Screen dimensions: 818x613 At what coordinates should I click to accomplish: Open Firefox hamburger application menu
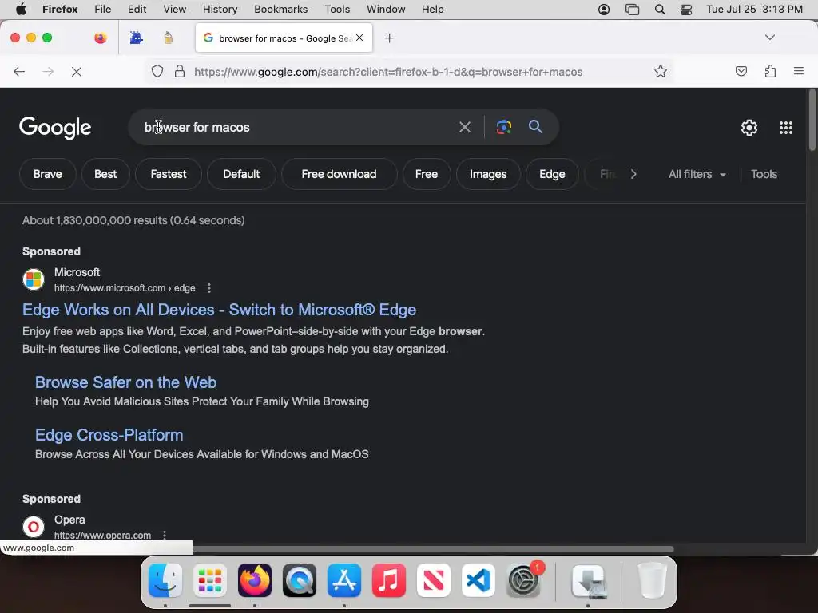click(798, 71)
